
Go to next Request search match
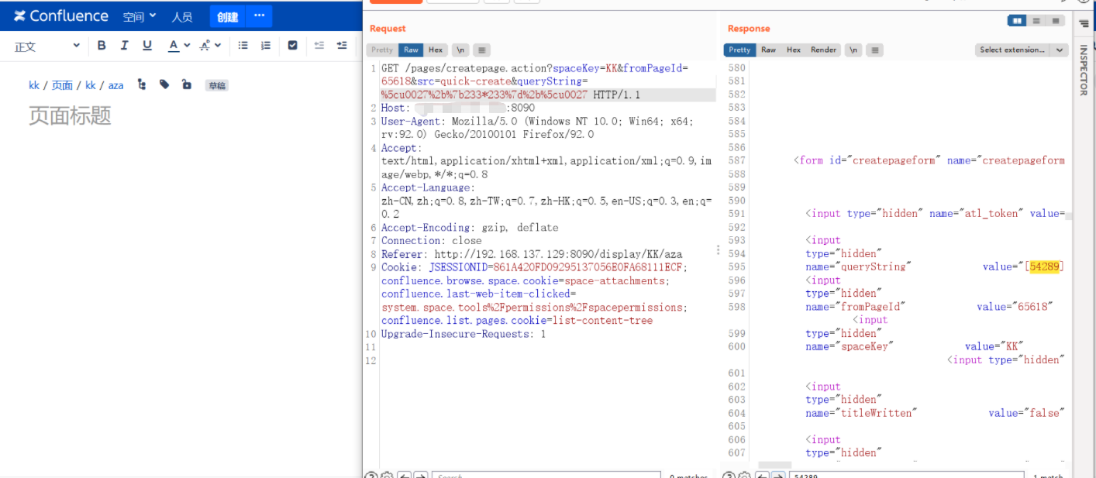click(420, 476)
